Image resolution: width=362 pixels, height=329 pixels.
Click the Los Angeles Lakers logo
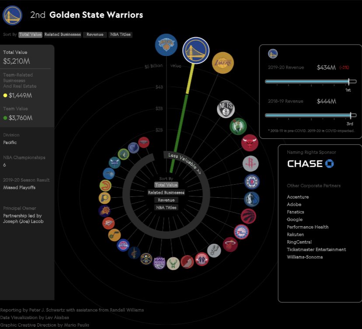pyautogui.click(x=223, y=63)
